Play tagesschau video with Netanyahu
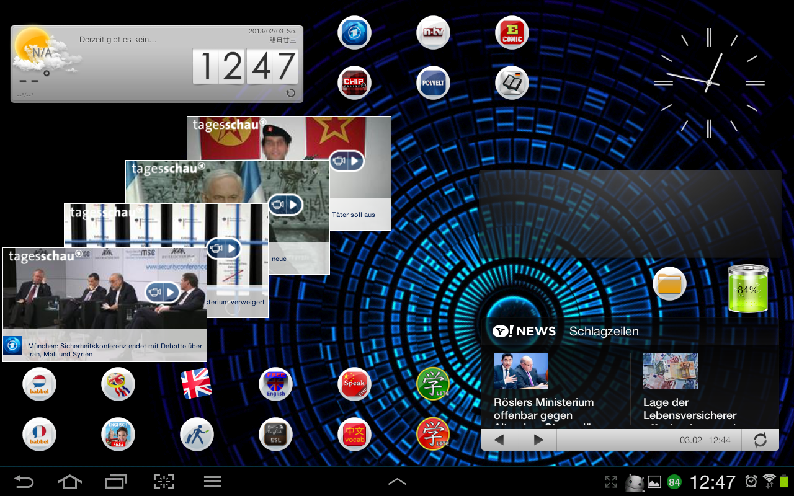The height and width of the screenshot is (496, 794). coord(285,204)
